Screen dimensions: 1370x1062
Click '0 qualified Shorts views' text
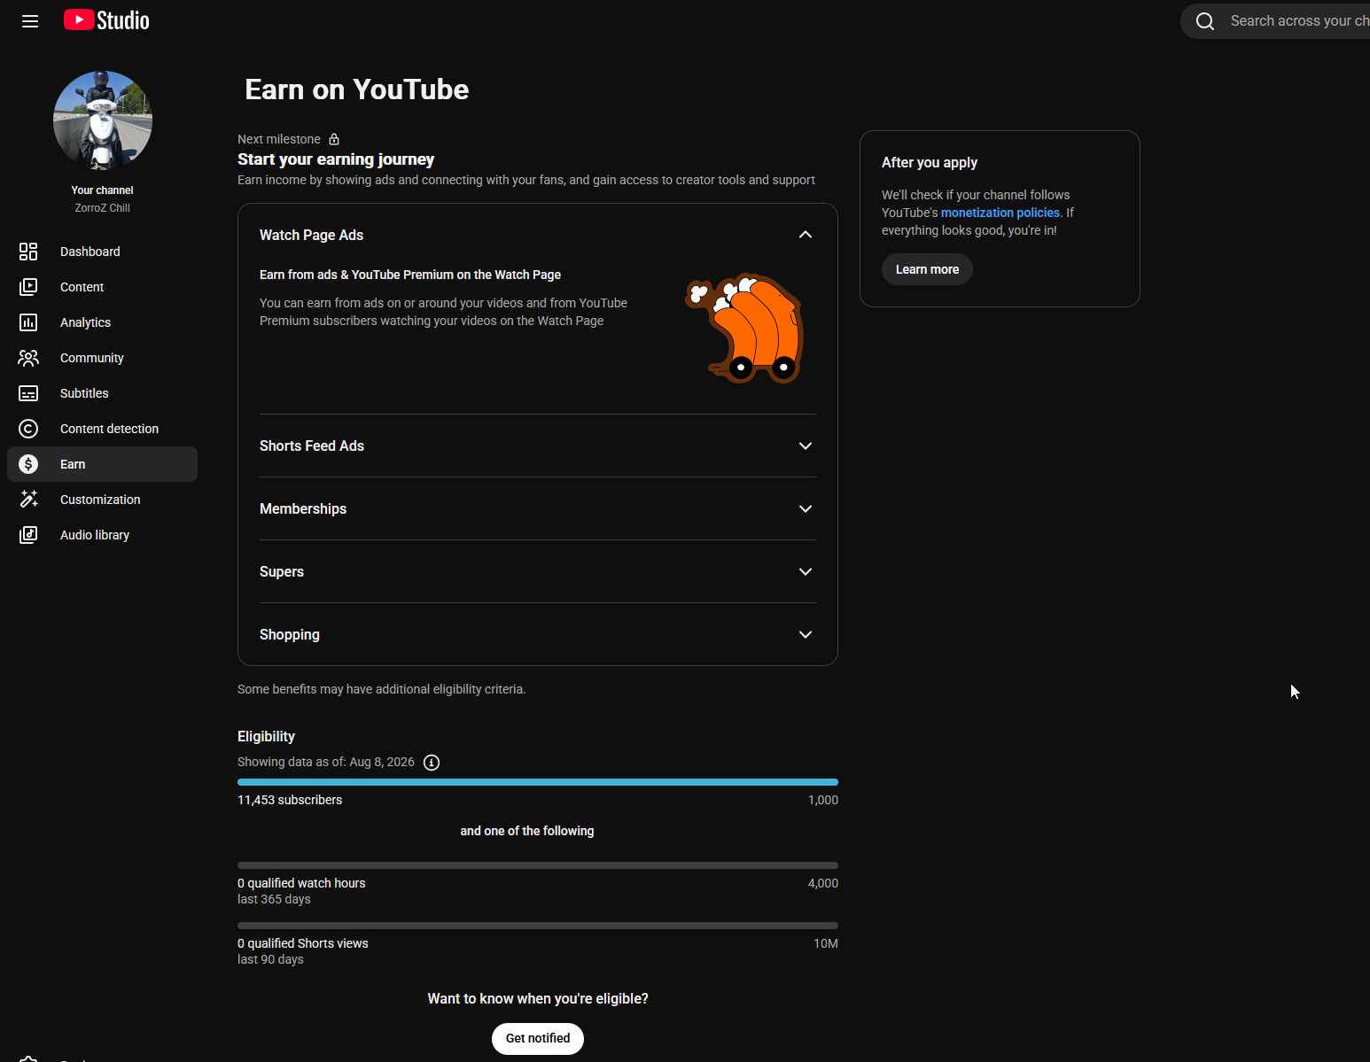coord(303,943)
